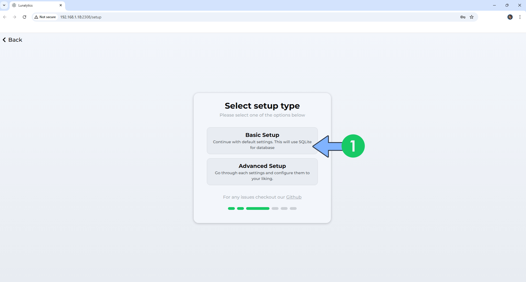
Task: Click 'Please select one of the options below' text
Action: [262, 115]
